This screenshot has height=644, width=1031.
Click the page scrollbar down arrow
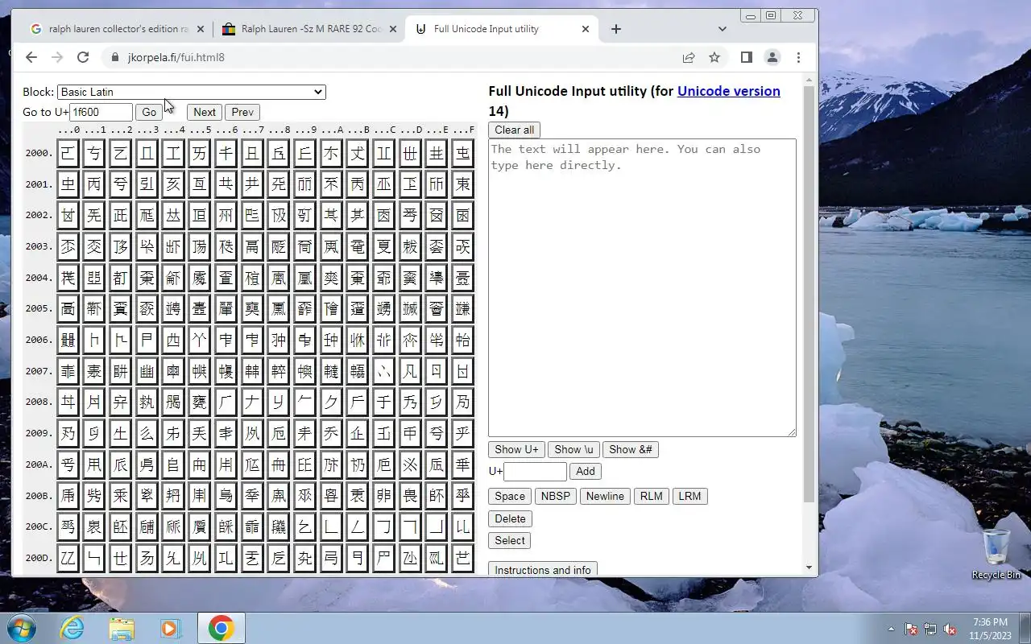[809, 568]
